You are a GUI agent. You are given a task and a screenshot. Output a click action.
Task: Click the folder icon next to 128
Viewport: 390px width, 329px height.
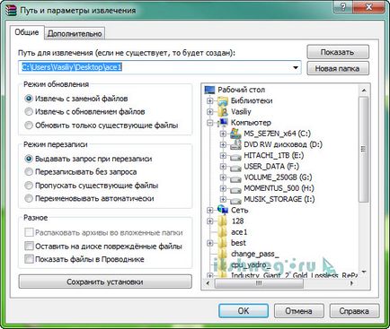[223, 221]
